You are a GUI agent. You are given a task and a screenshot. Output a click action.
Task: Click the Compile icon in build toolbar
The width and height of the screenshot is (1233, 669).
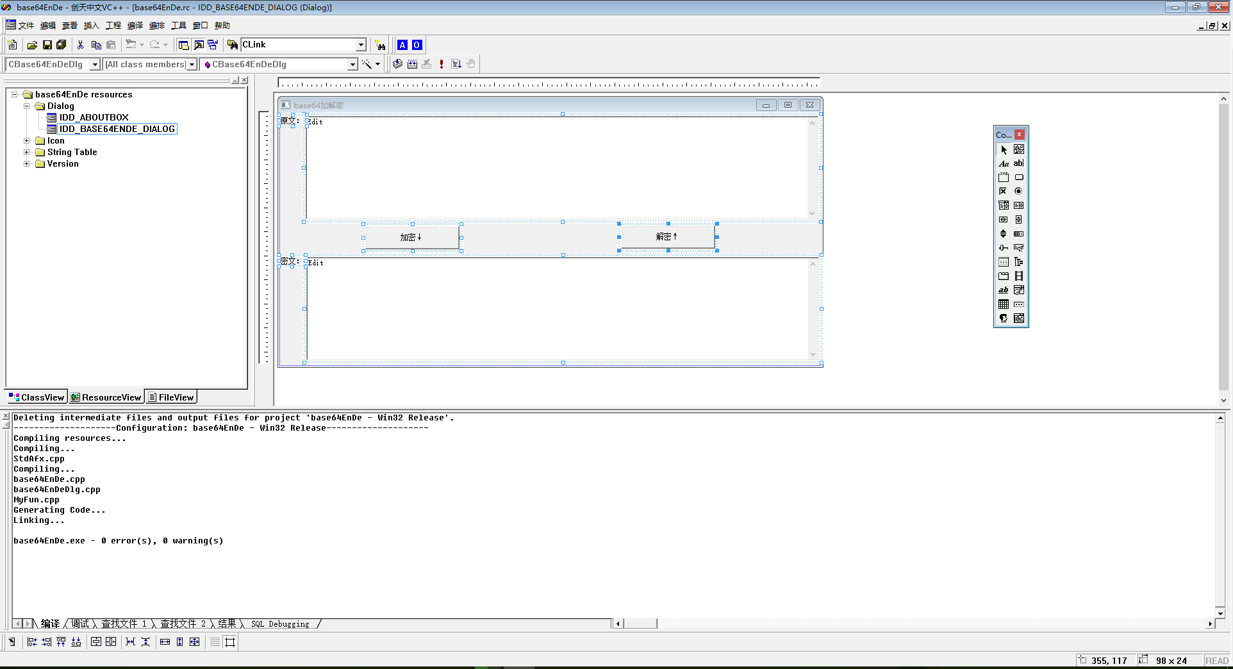point(398,64)
